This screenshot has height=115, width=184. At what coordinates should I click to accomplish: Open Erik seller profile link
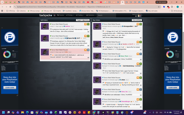(x=66, y=52)
